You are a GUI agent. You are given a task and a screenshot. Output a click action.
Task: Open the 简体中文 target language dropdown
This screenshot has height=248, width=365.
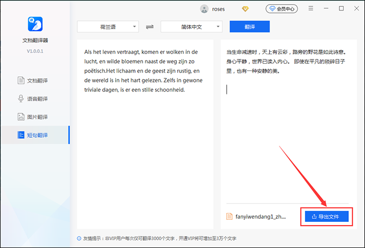click(x=191, y=27)
